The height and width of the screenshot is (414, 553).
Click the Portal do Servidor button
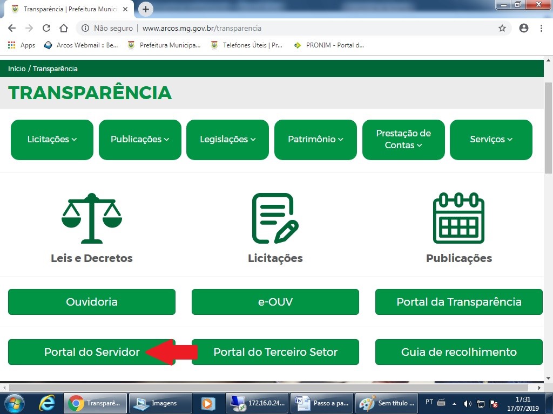(91, 352)
